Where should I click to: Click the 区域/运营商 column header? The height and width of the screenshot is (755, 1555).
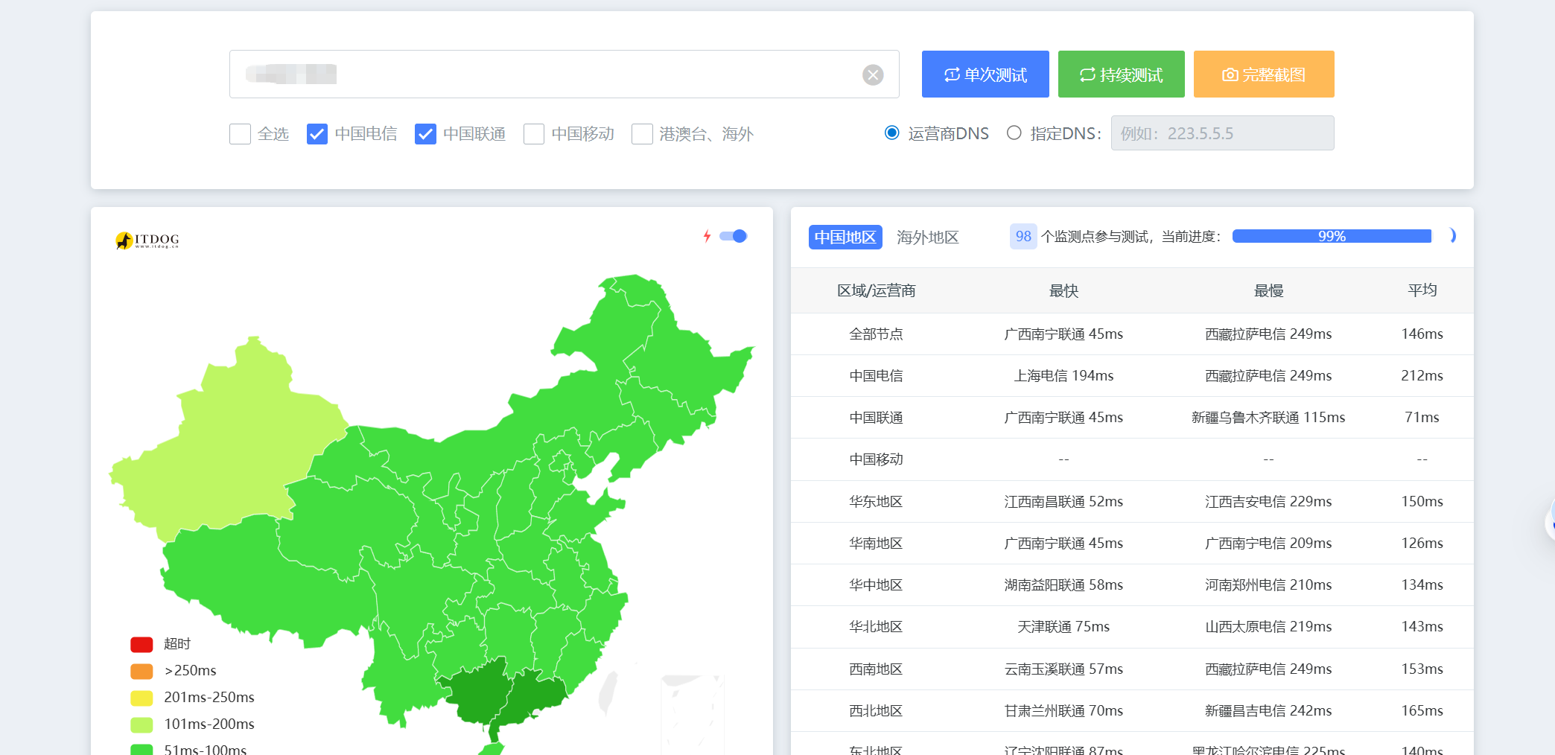pyautogui.click(x=876, y=290)
